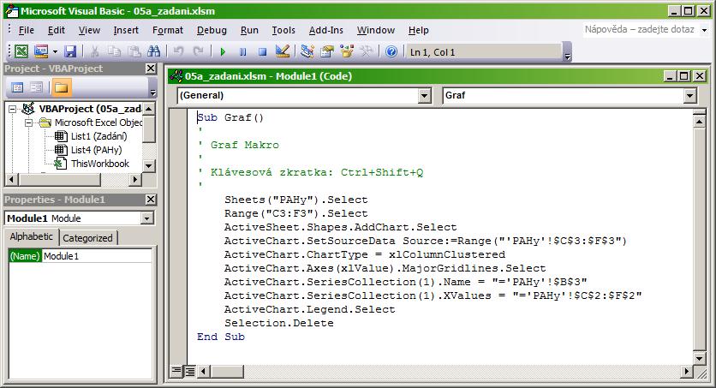This screenshot has width=716, height=388.
Task: Open Properties Window toolbar icon
Action: pos(327,51)
